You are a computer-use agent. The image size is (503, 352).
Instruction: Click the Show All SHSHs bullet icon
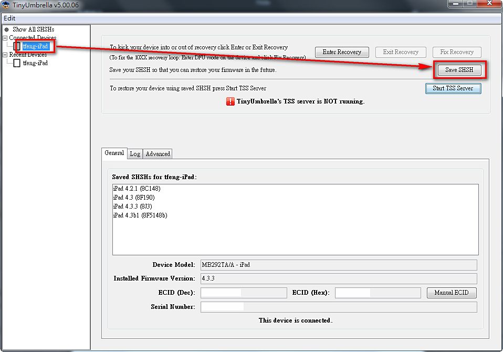point(6,29)
